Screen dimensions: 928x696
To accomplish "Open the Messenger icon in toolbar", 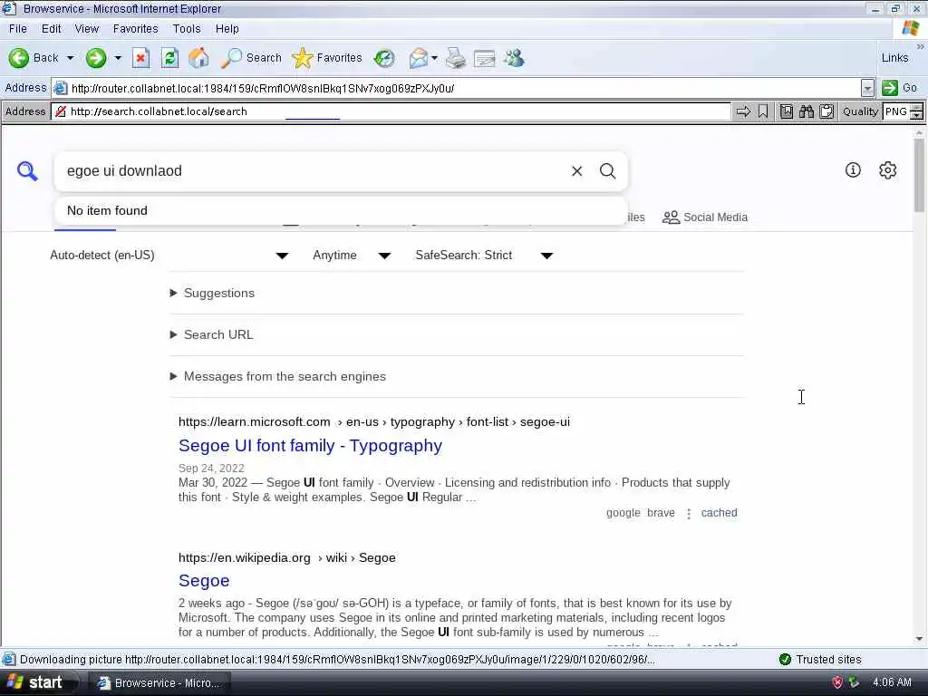I will pyautogui.click(x=514, y=57).
